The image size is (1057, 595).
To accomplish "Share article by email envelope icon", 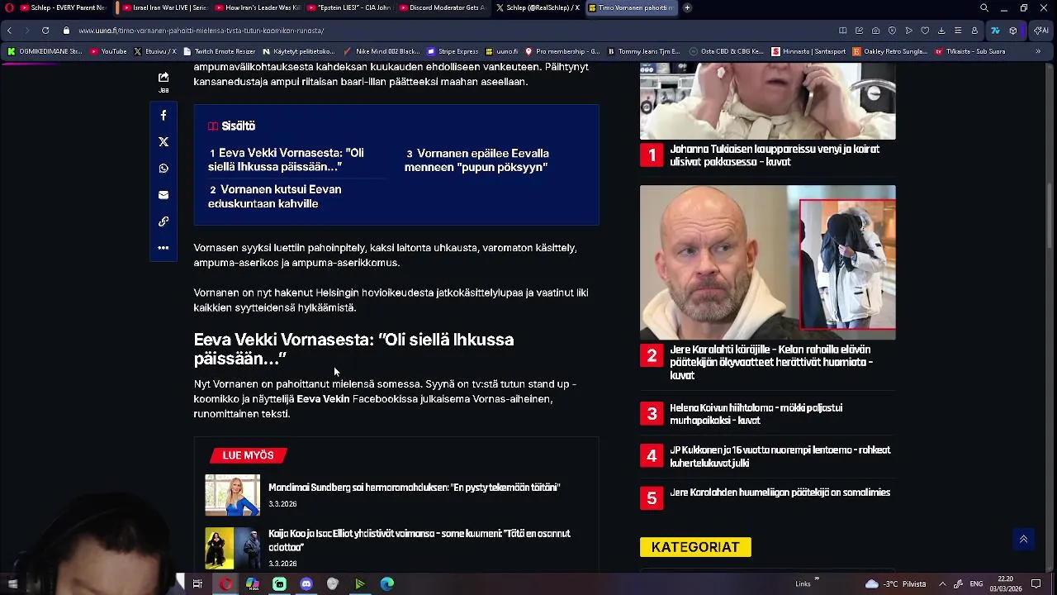I will (164, 195).
